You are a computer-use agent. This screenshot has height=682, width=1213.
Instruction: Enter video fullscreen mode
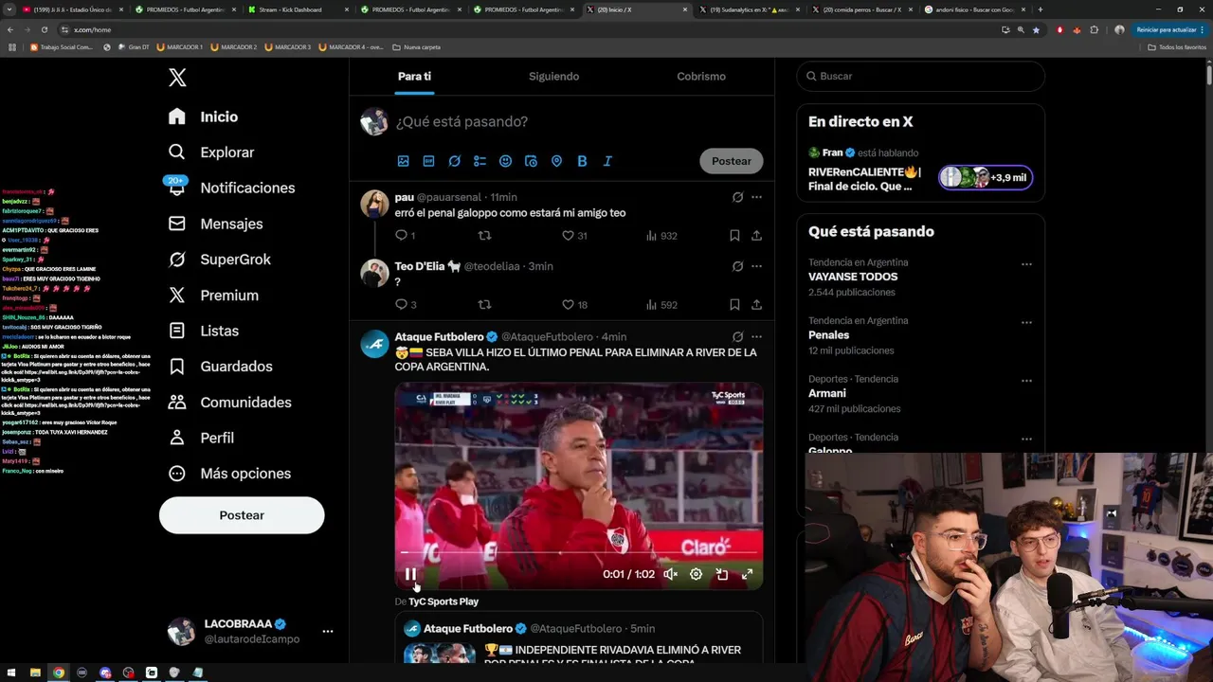coord(747,574)
